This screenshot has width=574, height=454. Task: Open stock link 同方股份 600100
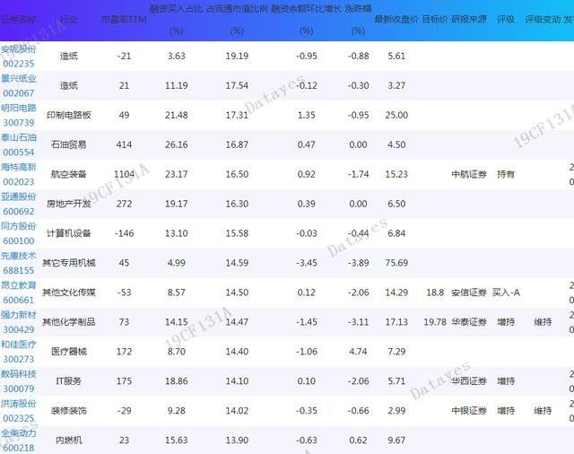tap(19, 233)
